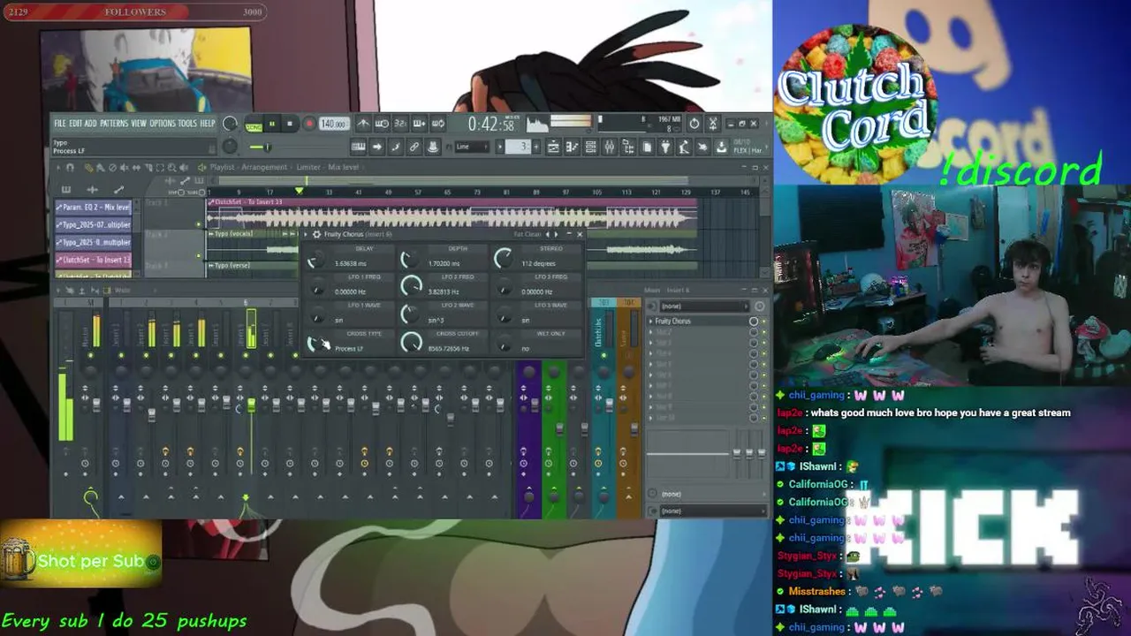Open the Fruity Chorus gear options icon
This screenshot has width=1131, height=636.
coord(316,235)
